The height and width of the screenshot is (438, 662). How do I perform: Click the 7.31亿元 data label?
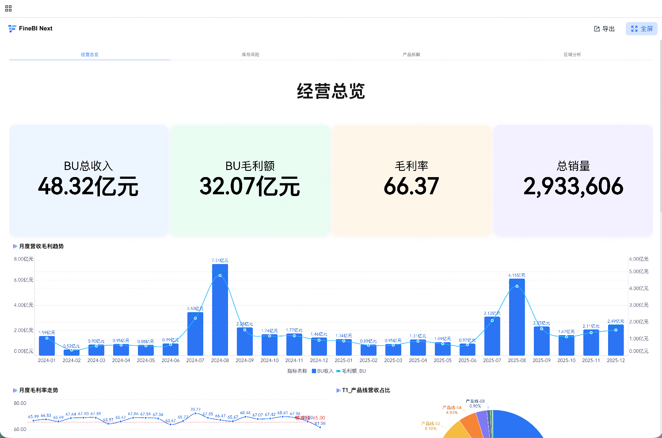(220, 261)
